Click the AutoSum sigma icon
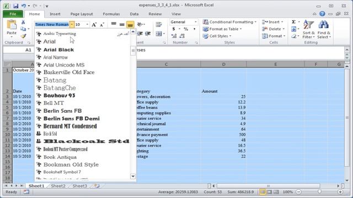 pos(293,22)
